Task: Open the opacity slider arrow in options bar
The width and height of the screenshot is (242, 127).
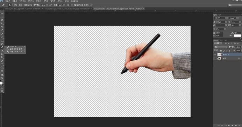Action: (x=47, y=5)
